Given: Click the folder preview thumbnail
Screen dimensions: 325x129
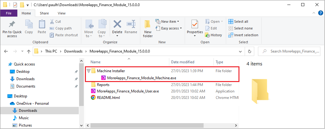Looking at the screenshot, I should tap(260, 91).
